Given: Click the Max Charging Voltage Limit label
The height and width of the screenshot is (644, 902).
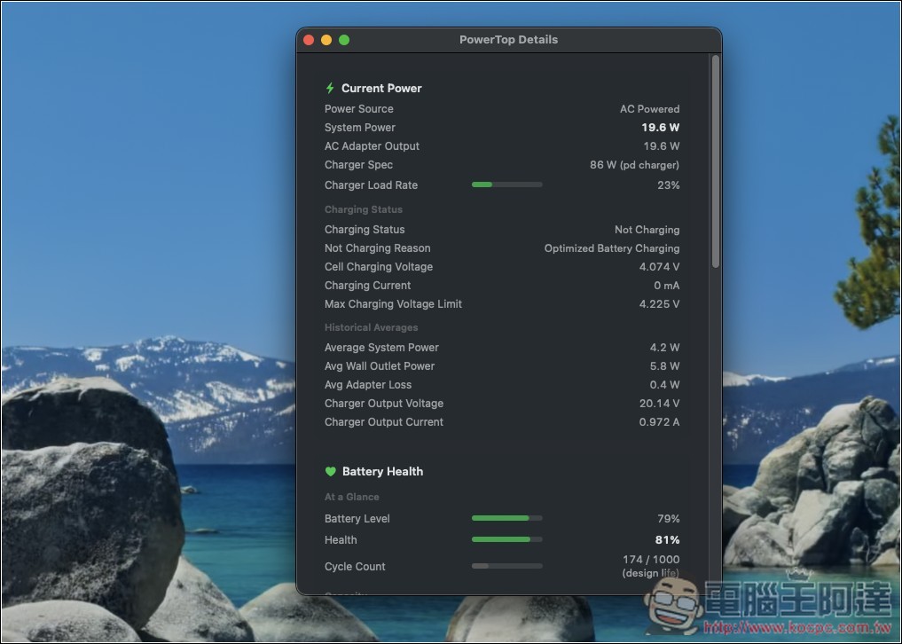Looking at the screenshot, I should 393,304.
